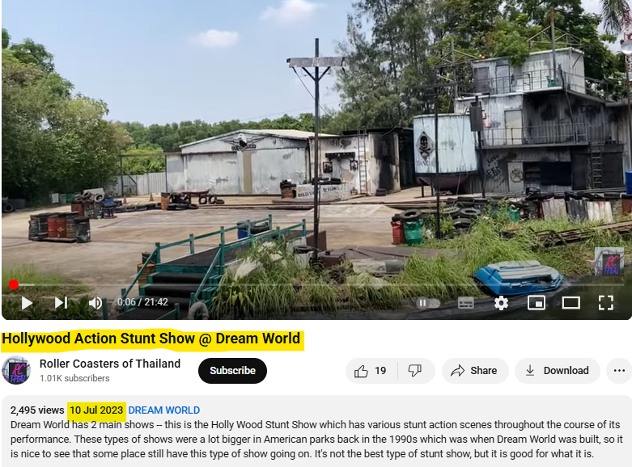Viewport: 632px width, 467px height.
Task: Open the more actions three-dot menu
Action: [x=619, y=370]
